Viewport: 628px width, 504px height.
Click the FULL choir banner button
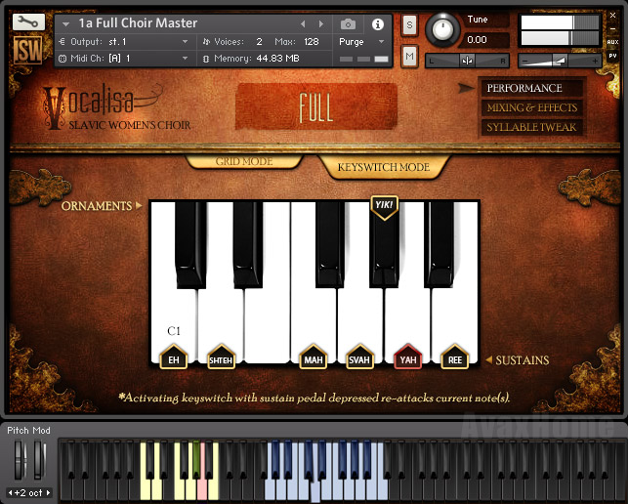[x=316, y=106]
